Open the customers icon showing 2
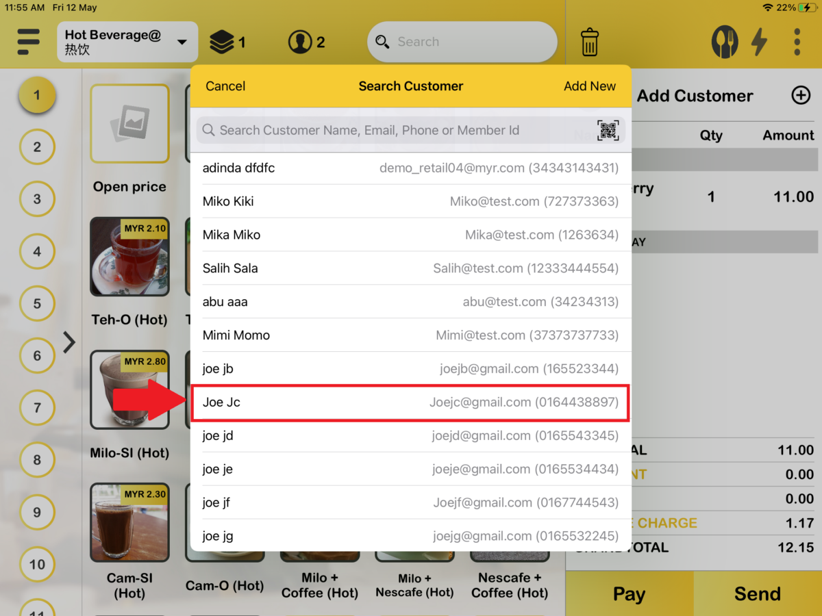This screenshot has height=616, width=822. tap(301, 41)
